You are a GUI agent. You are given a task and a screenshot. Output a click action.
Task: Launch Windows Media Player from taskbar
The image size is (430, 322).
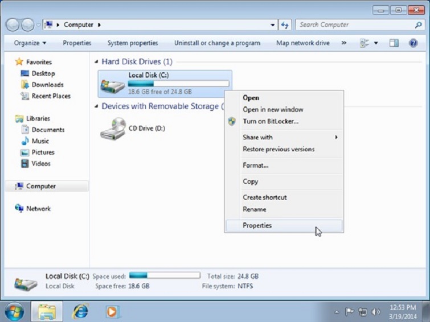pos(113,311)
